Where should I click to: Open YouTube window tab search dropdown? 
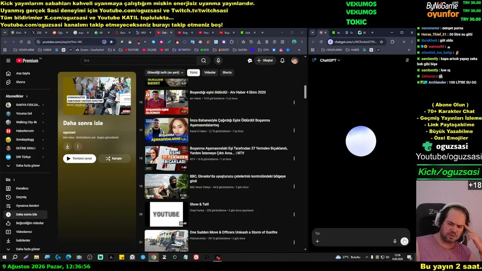[5, 33]
